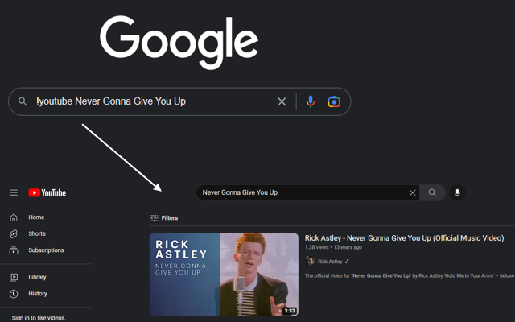This screenshot has width=515, height=322.
Task: Click the Home icon in sidebar
Action: (14, 217)
